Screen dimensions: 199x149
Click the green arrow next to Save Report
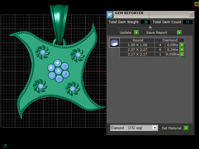180,33
